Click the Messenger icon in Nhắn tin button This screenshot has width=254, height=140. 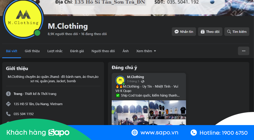177,32
